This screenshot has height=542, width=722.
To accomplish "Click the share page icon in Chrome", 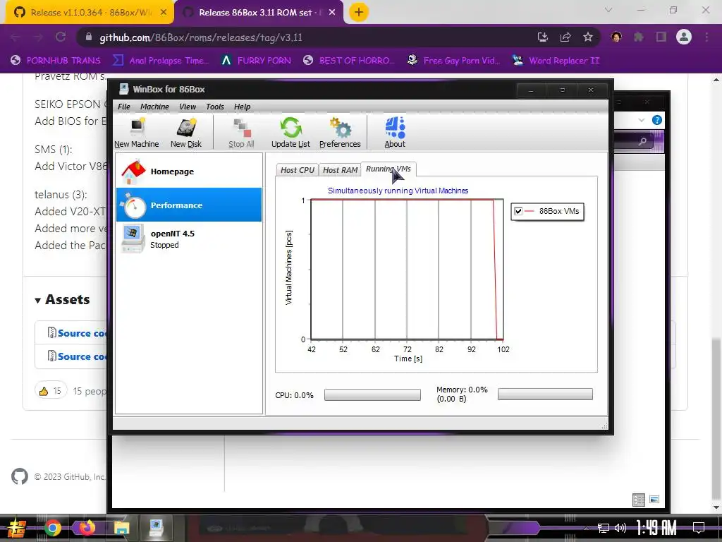I will click(565, 37).
